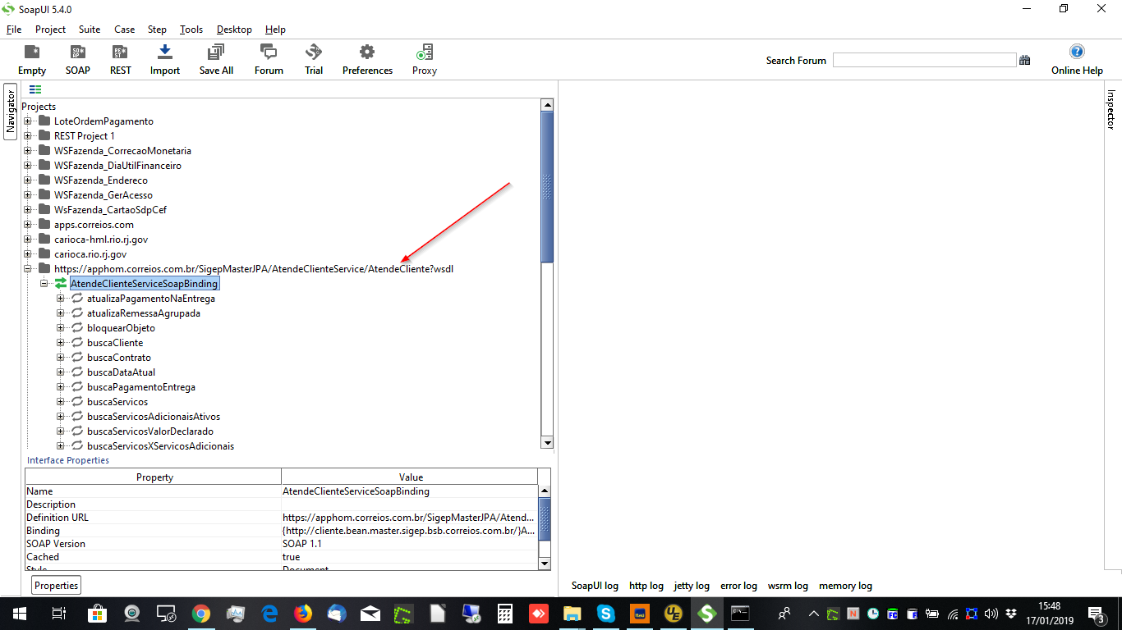Open Google Chrome from the taskbar
The height and width of the screenshot is (630, 1122).
pyautogui.click(x=200, y=614)
